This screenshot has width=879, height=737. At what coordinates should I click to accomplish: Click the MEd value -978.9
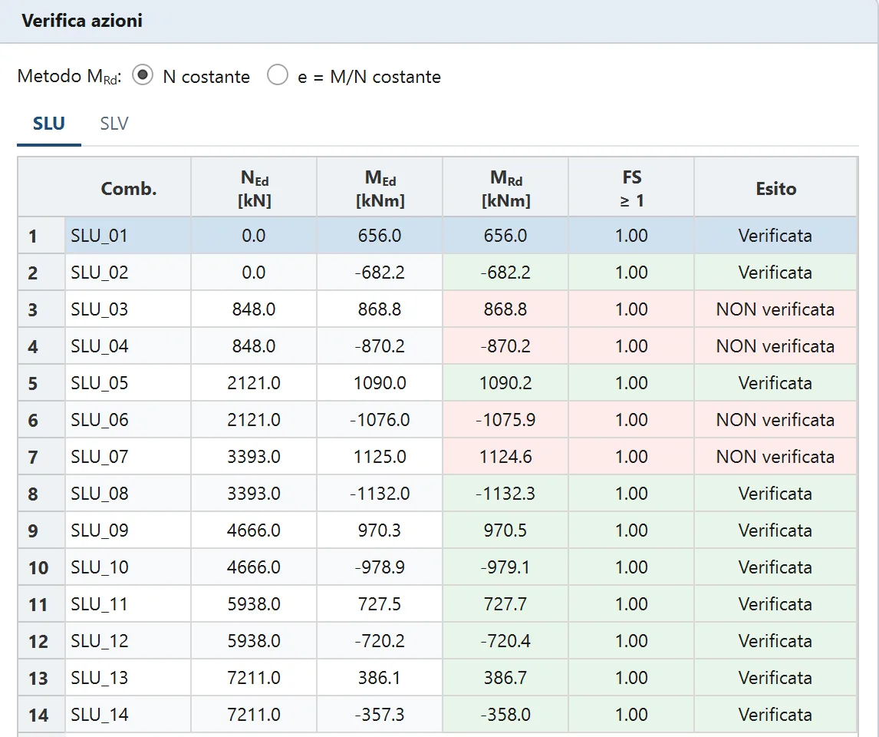click(x=380, y=567)
